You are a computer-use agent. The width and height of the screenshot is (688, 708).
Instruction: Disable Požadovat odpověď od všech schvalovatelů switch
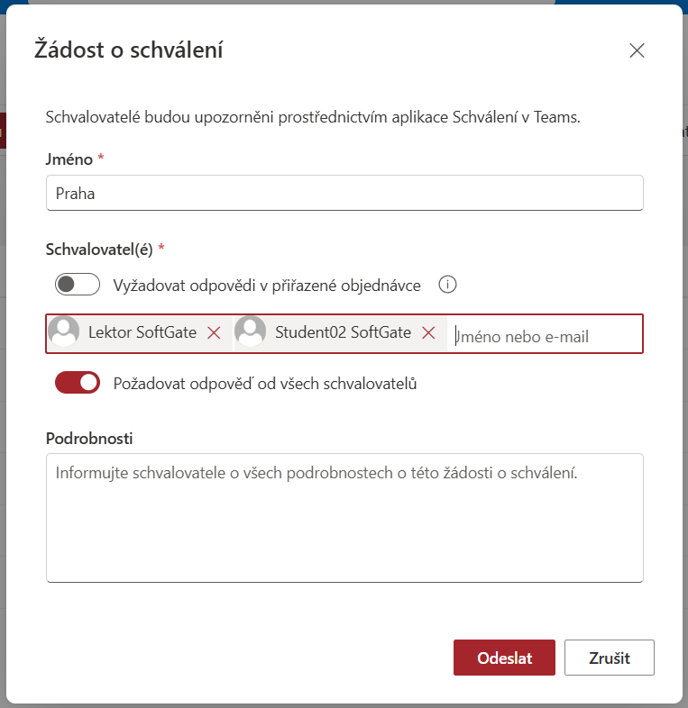[77, 383]
